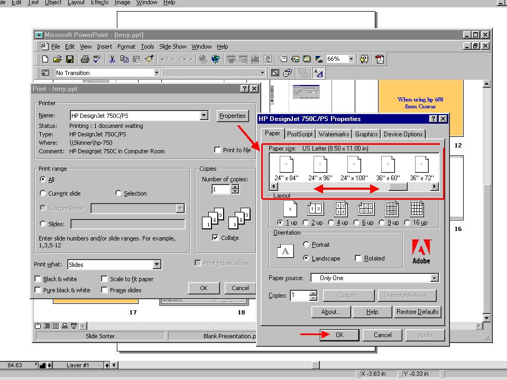The width and height of the screenshot is (507, 380).
Task: Click the New presentation icon
Action: point(45,59)
